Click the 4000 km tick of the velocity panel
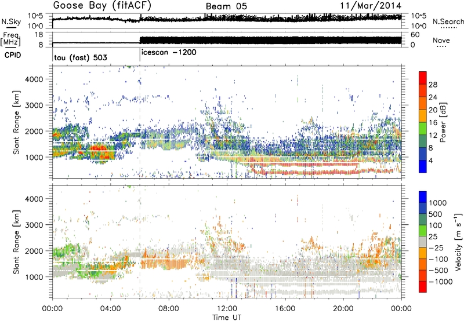The image size is (464, 321). (x=34, y=199)
